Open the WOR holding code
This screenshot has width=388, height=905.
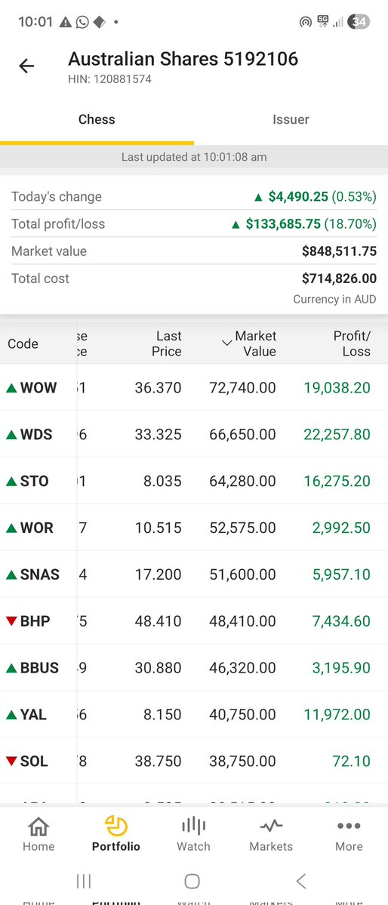[x=36, y=528]
